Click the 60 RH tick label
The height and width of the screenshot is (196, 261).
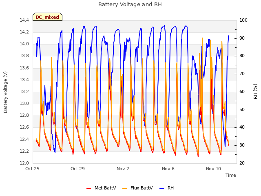coord(242,91)
